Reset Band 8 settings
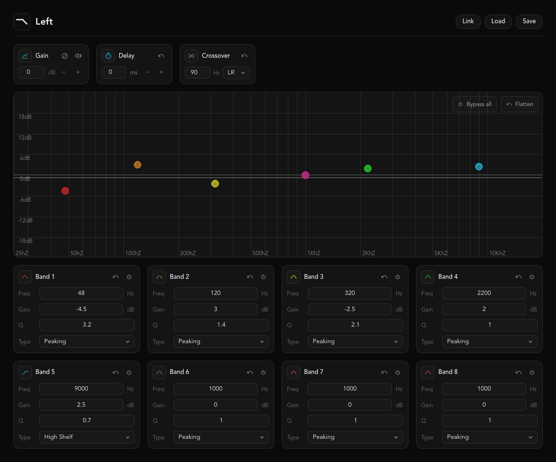The height and width of the screenshot is (462, 556). (x=518, y=372)
